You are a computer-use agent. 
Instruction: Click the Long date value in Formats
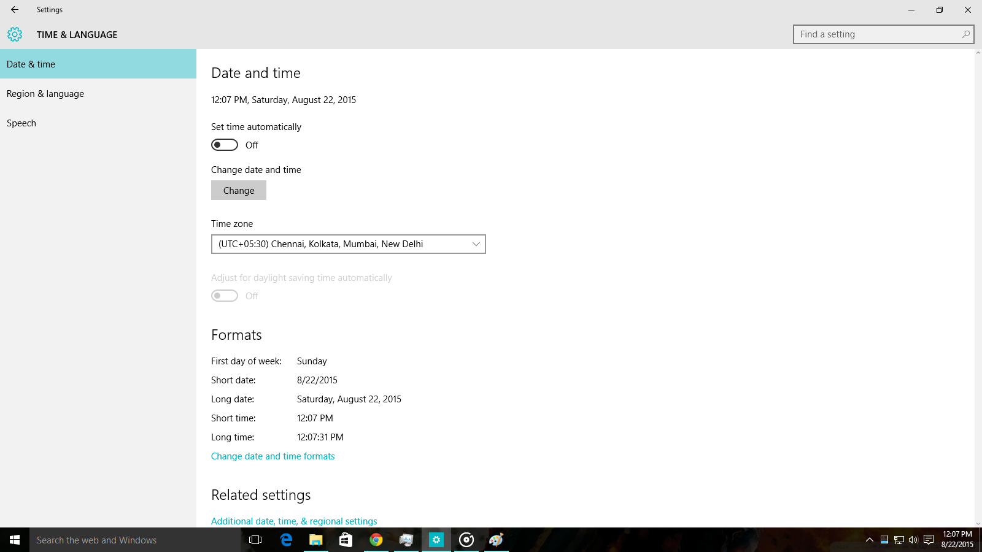coord(349,399)
